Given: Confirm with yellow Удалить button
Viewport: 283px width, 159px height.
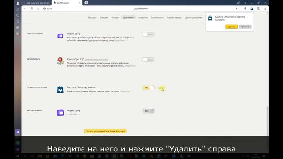Looking at the screenshot, I should (x=231, y=26).
